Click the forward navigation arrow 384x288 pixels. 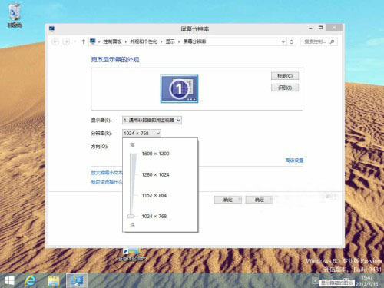click(66, 41)
